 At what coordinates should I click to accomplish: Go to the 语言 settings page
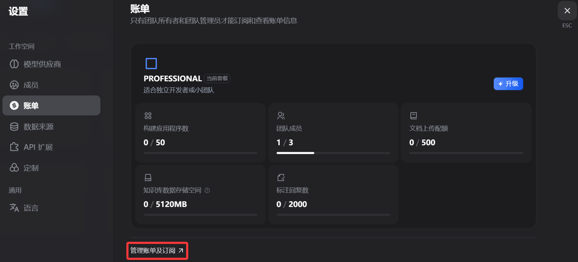[31, 208]
